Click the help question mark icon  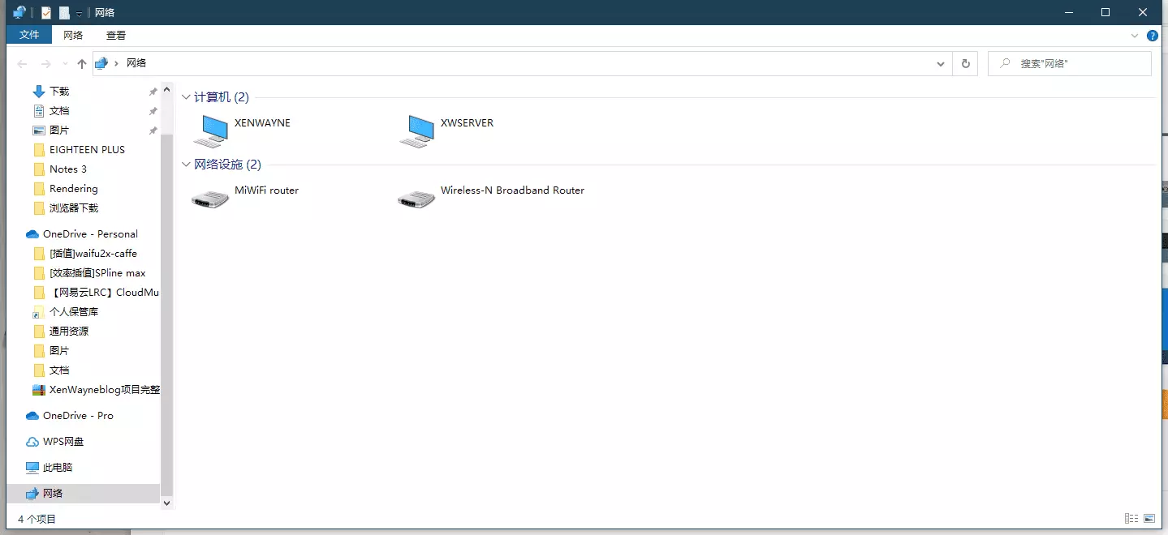(x=1152, y=36)
